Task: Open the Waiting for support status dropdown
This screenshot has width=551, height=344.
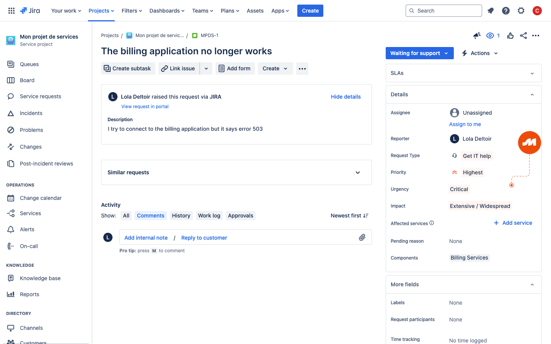Action: (x=420, y=53)
